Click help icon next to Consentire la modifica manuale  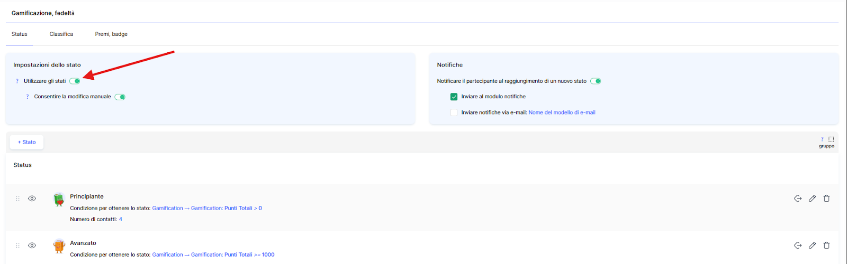pos(28,97)
